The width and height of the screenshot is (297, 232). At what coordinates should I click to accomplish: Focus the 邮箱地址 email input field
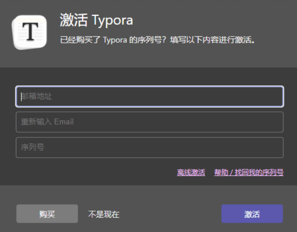[x=150, y=97]
